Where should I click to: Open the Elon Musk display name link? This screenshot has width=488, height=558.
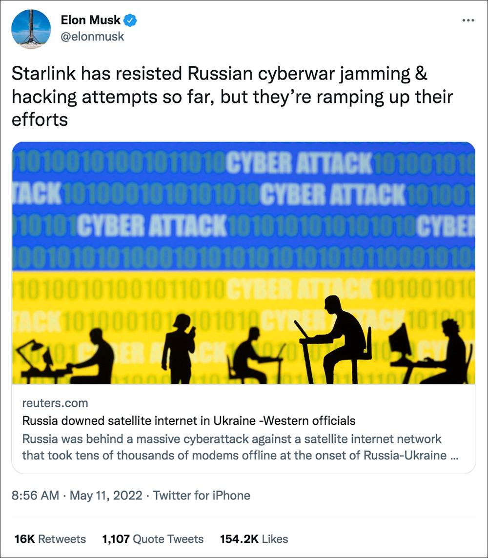[91, 20]
